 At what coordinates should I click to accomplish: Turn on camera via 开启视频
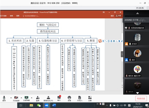(16, 99)
